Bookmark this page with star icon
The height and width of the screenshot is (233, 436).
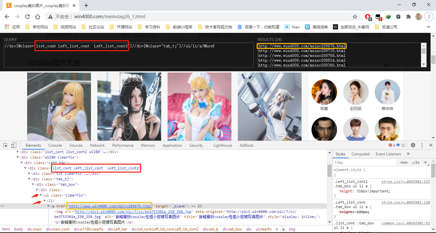(x=355, y=17)
